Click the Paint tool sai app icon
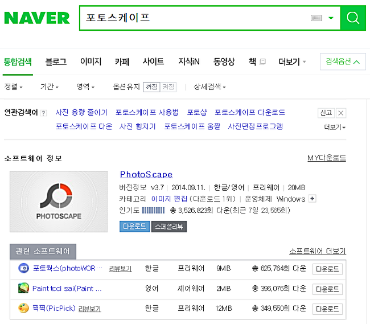 [x=23, y=288]
